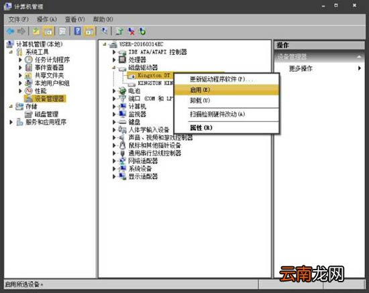Expand the 网络适配器 device category arrow
The height and width of the screenshot is (293, 369).
114,161
